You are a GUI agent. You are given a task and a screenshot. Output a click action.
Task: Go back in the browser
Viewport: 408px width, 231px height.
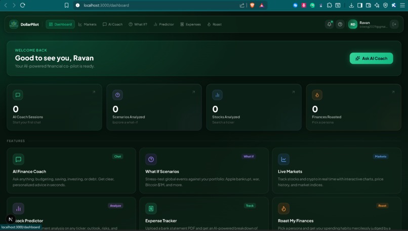(x=6, y=5)
